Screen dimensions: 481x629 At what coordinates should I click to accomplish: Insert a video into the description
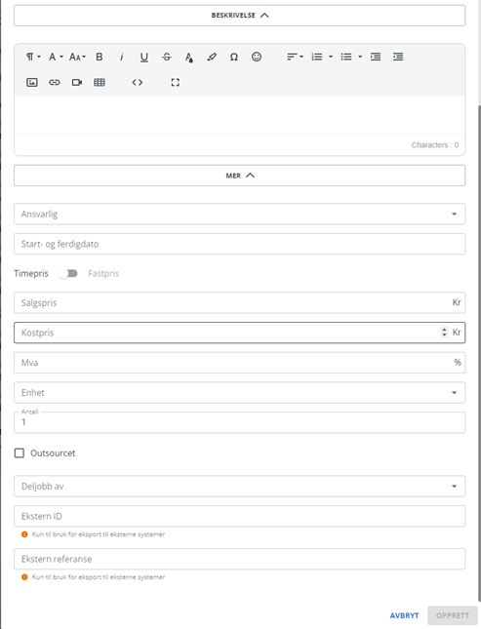pyautogui.click(x=77, y=82)
